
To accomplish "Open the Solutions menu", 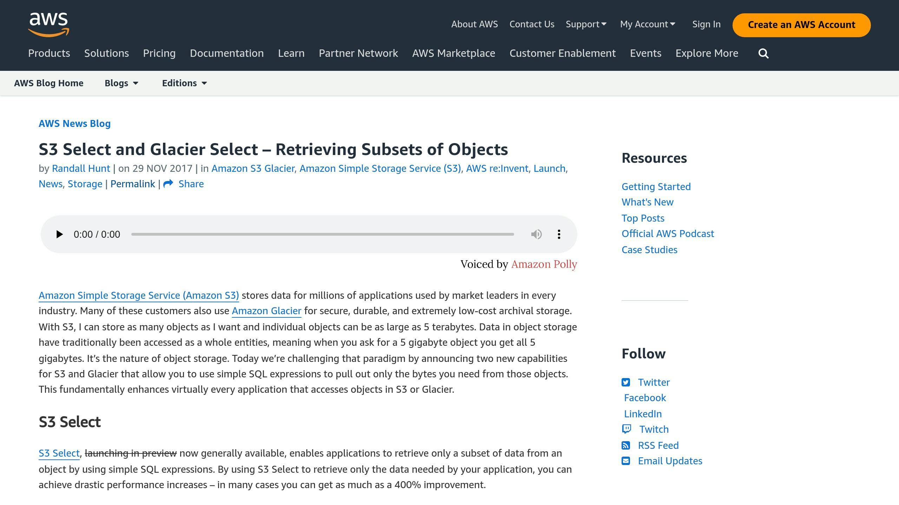I will (x=106, y=53).
